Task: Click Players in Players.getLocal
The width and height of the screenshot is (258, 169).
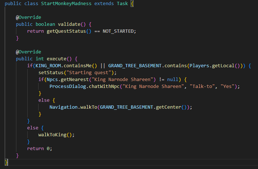Action: point(199,66)
